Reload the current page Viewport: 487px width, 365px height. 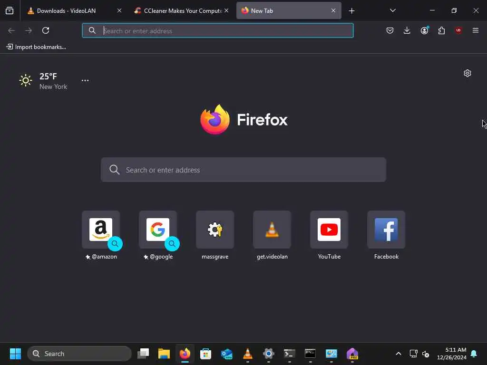46,30
